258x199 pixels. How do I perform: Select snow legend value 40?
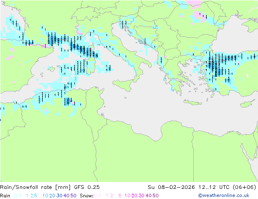click(149, 196)
